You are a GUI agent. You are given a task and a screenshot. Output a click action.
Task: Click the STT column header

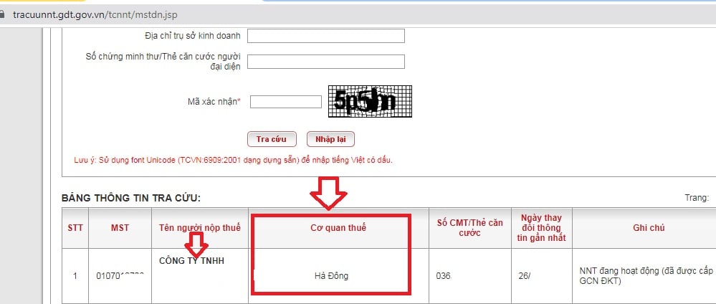(x=75, y=228)
